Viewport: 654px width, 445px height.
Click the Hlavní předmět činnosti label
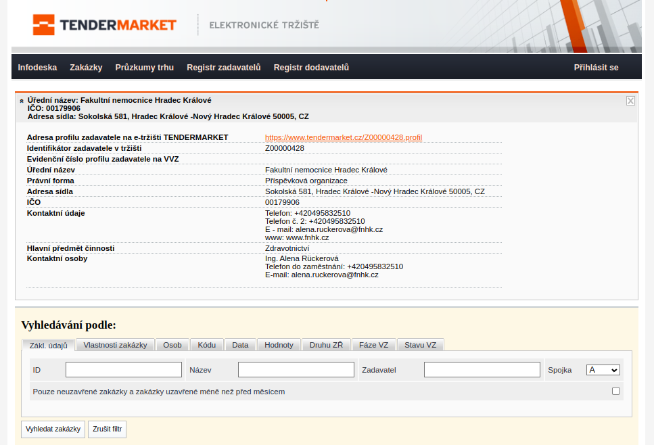tap(70, 248)
